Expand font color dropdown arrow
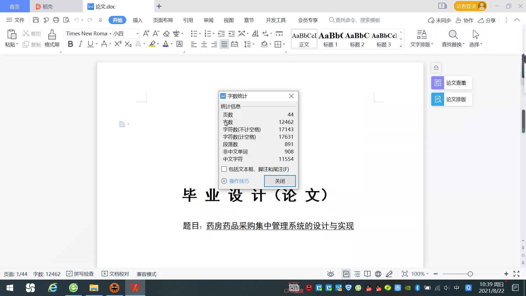This screenshot has width=526, height=296. pyautogui.click(x=172, y=44)
